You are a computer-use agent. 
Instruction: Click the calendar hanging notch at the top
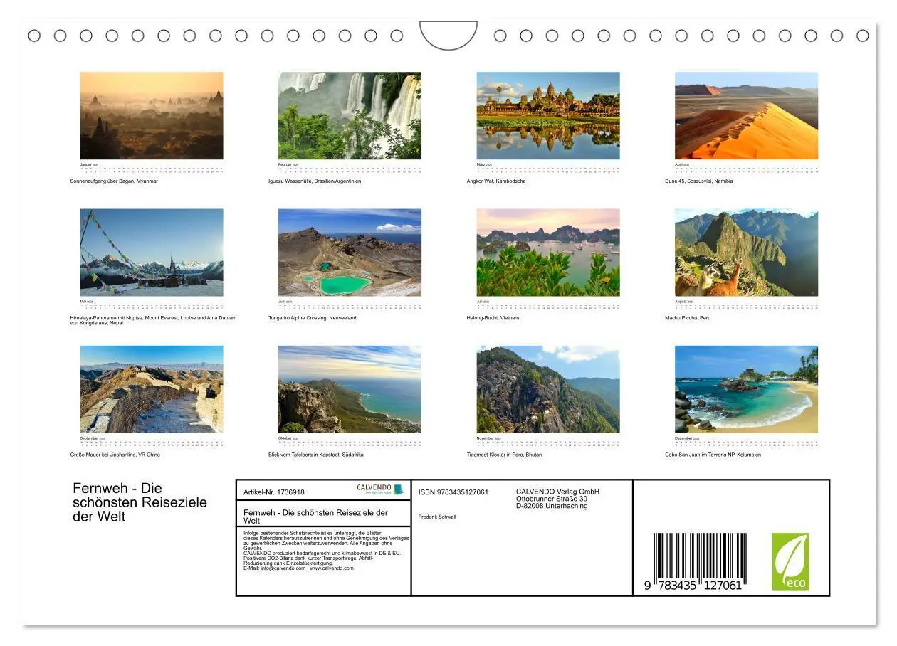pyautogui.click(x=448, y=35)
